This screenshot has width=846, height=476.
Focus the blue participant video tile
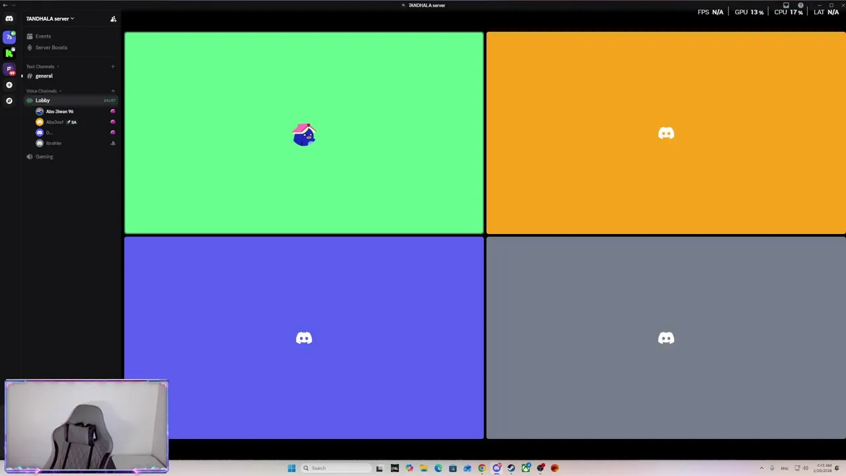(304, 338)
